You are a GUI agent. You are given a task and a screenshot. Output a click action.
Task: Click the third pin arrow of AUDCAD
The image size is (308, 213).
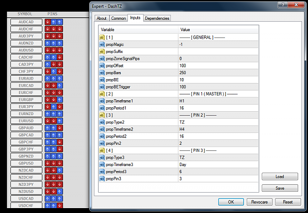coord(60,22)
